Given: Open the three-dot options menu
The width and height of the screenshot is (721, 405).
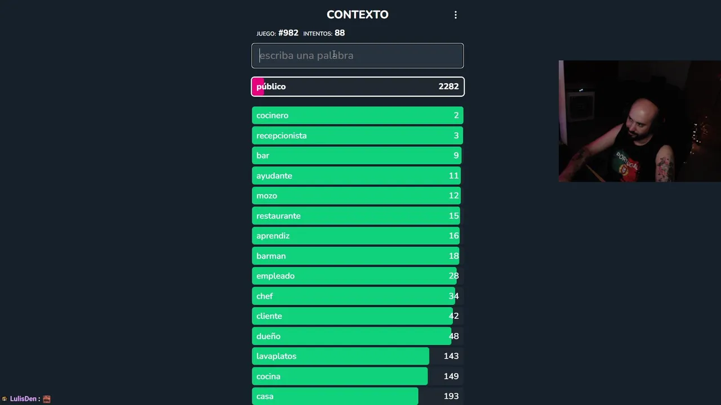Looking at the screenshot, I should pos(456,15).
